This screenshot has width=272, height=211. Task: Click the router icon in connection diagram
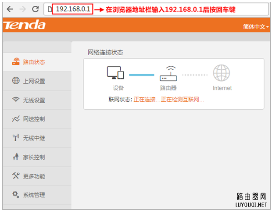tap(168, 73)
